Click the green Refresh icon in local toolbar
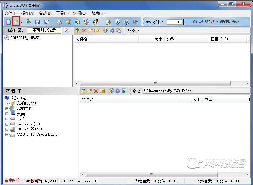This screenshot has width=253, height=185. pyautogui.click(x=124, y=91)
